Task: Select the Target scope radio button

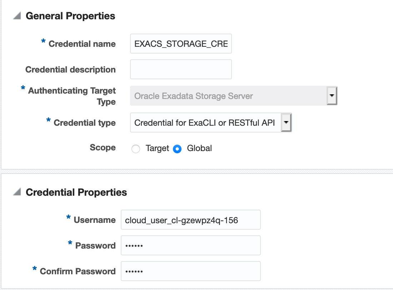Action: coord(136,149)
